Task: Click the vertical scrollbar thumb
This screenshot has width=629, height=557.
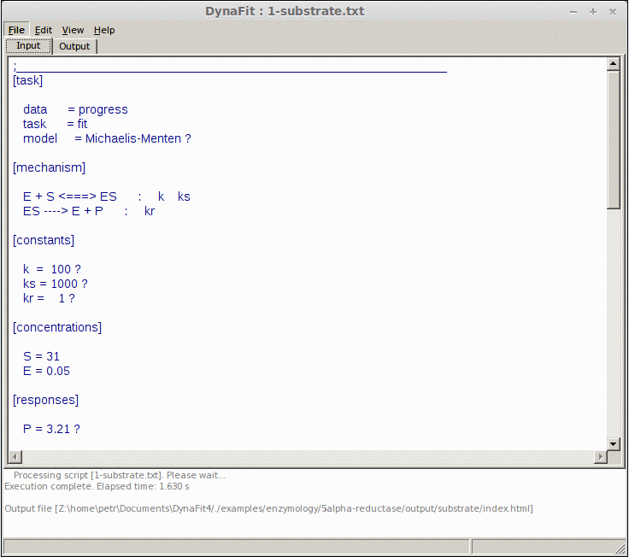Action: [613, 139]
